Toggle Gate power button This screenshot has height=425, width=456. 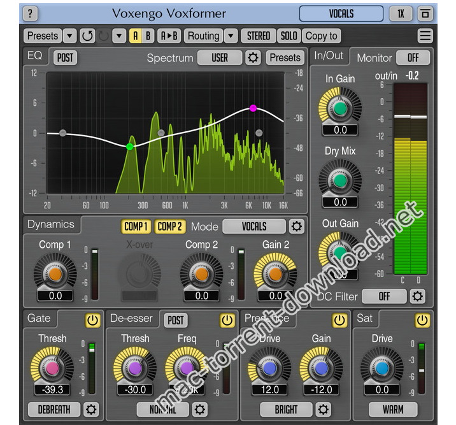click(x=92, y=321)
